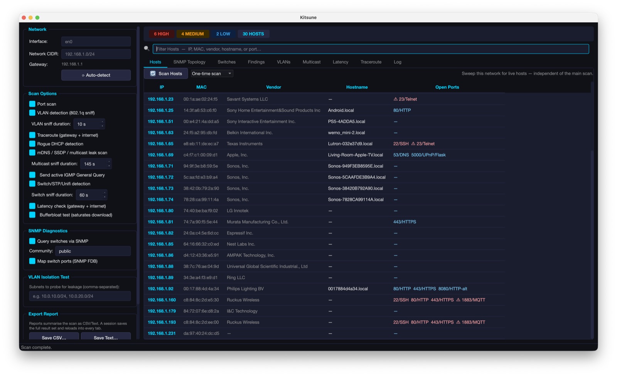Select host 192.168.1.231
This screenshot has height=376, width=617.
(x=162, y=333)
